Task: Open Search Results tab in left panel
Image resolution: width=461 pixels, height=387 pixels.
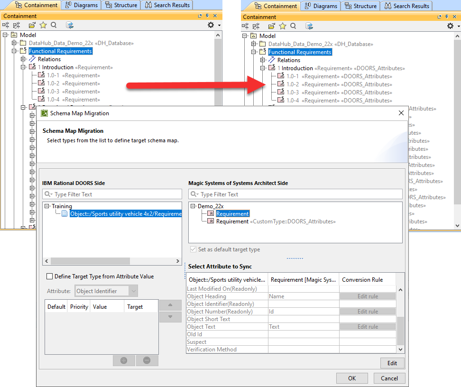Action: click(167, 5)
